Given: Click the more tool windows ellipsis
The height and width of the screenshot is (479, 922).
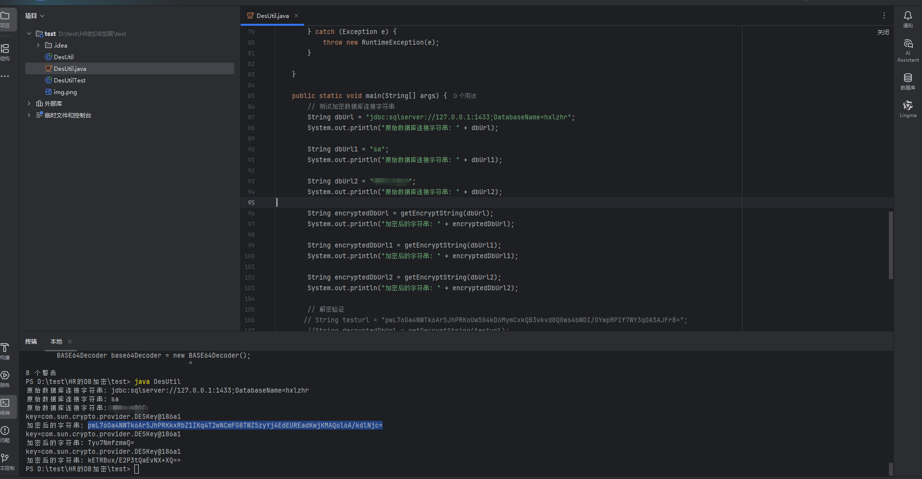Looking at the screenshot, I should coord(5,76).
